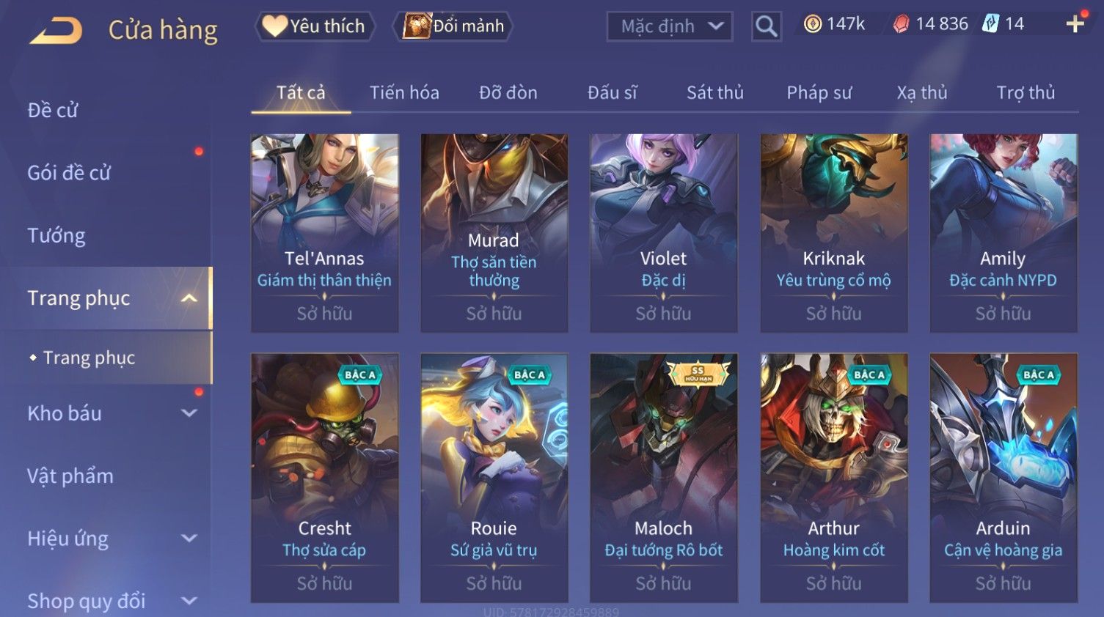Switch to the Pháp sư tab
Viewport: 1104px width, 617px height.
point(819,93)
